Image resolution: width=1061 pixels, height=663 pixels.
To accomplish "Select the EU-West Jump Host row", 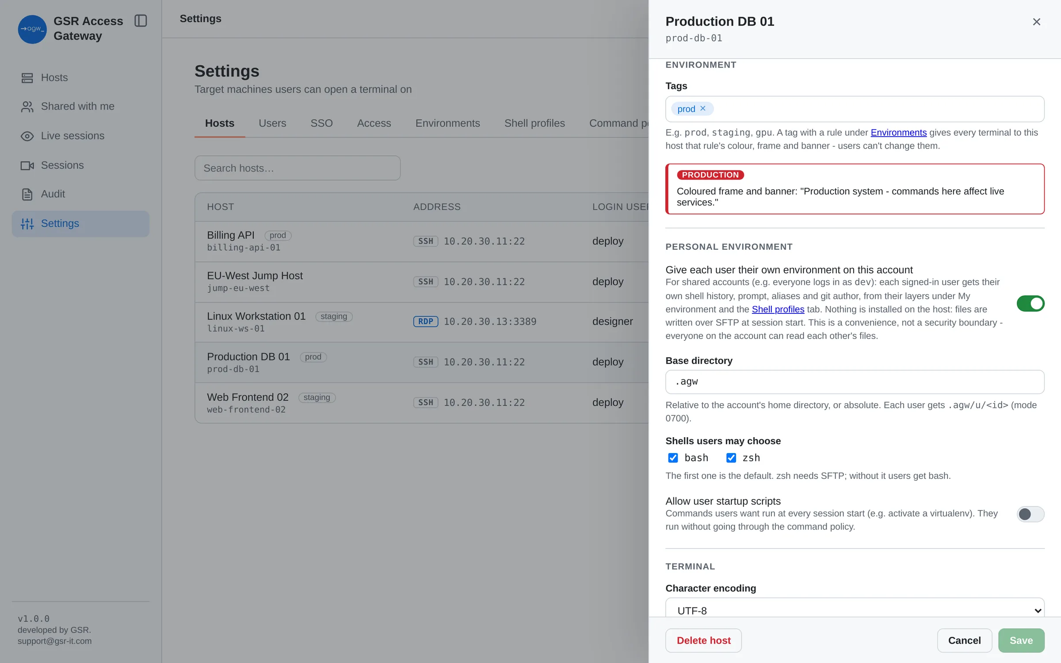I will (x=422, y=282).
